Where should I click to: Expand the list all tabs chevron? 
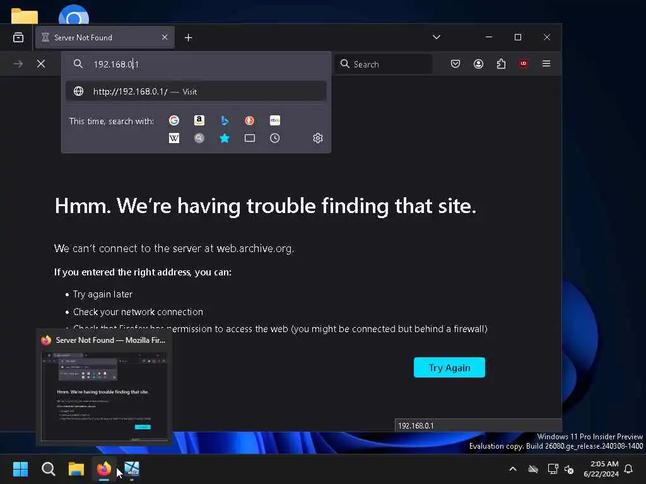437,37
